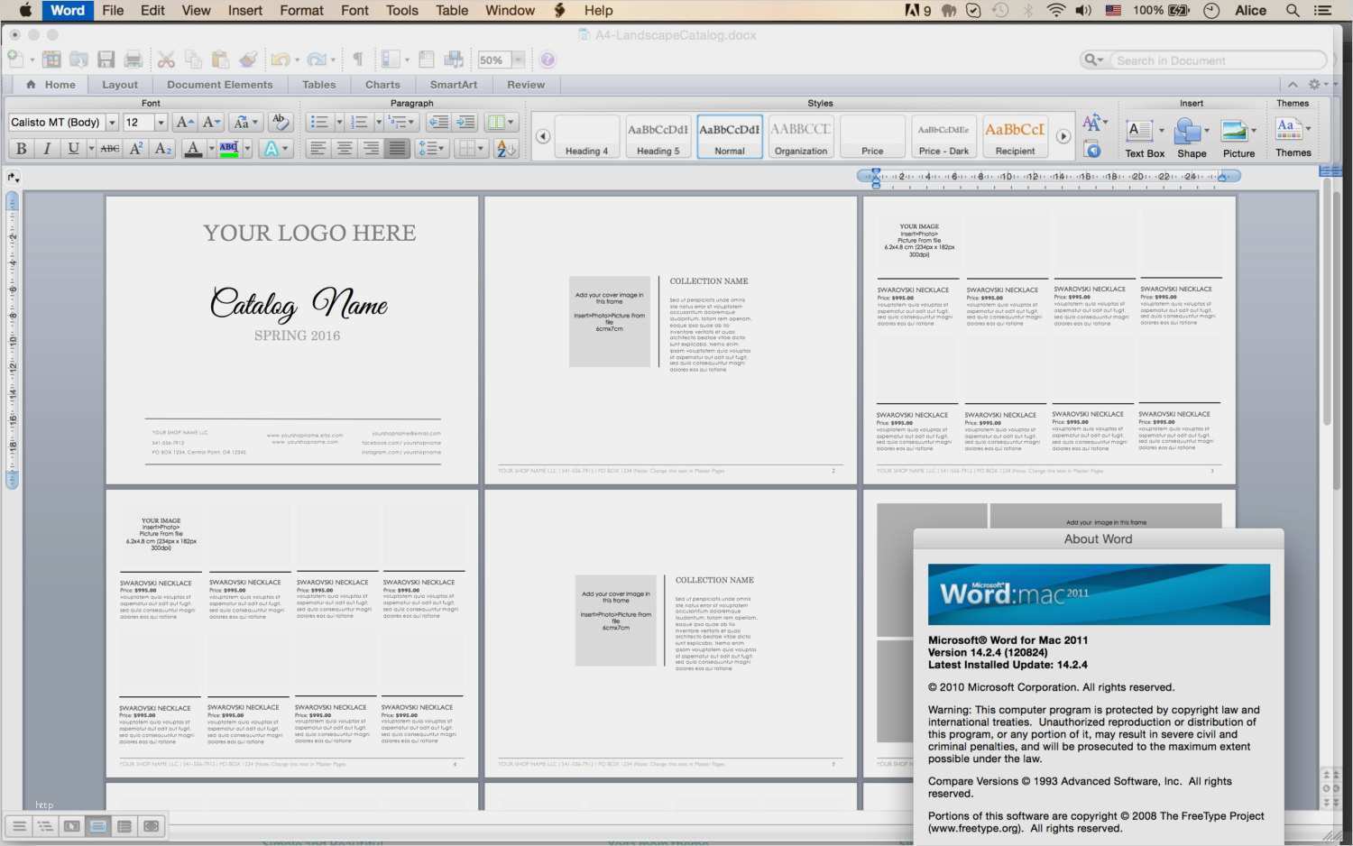Toggle show paragraph marks

point(358,60)
